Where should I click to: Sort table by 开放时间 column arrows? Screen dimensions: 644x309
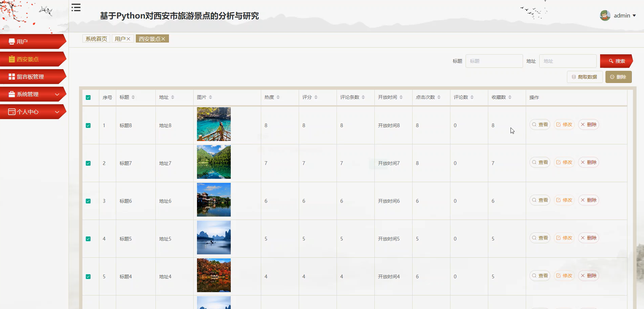[401, 97]
